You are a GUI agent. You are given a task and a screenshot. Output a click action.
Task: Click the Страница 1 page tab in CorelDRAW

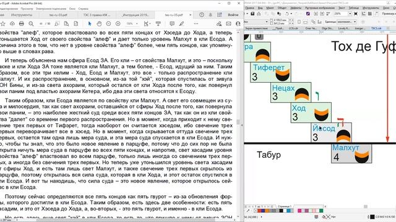(x=285, y=207)
